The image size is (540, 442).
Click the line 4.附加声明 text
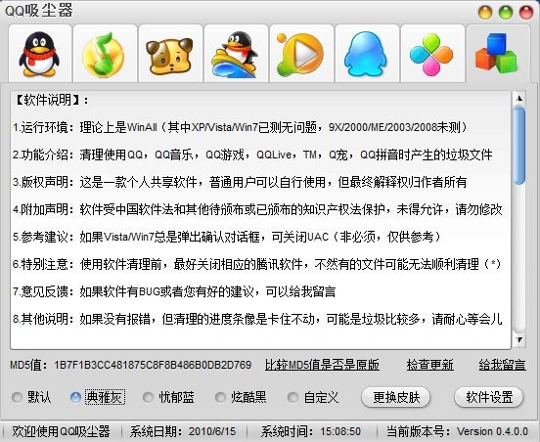pyautogui.click(x=257, y=209)
